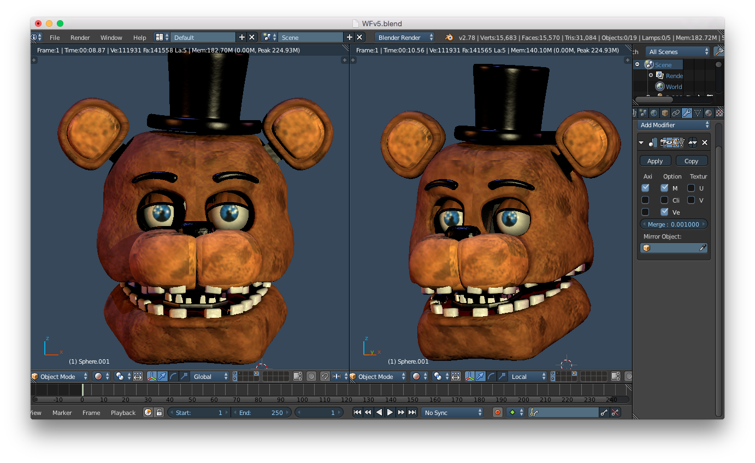Toggle first Axis checkbox in Mirror modifier
This screenshot has width=755, height=463.
tap(645, 187)
